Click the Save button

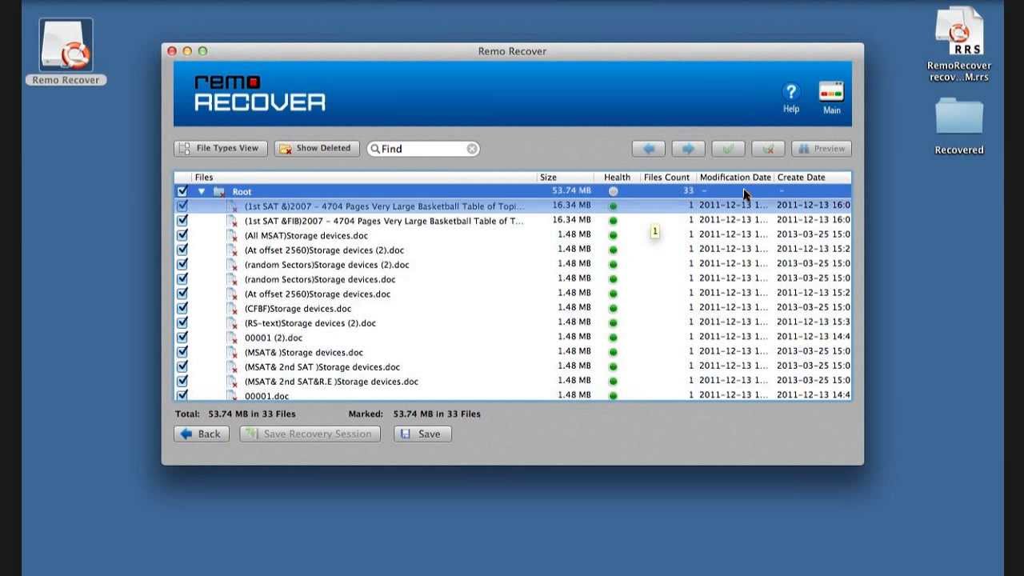click(422, 434)
